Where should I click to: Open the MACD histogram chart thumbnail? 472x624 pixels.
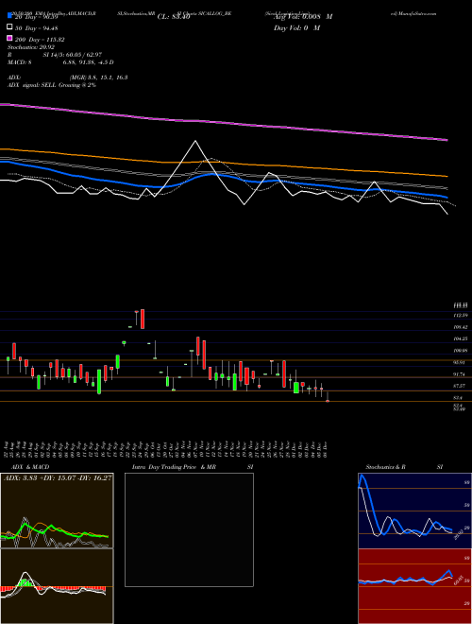[57, 586]
